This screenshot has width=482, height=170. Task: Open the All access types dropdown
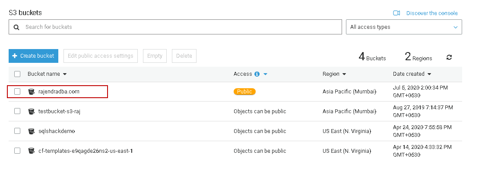click(x=404, y=27)
